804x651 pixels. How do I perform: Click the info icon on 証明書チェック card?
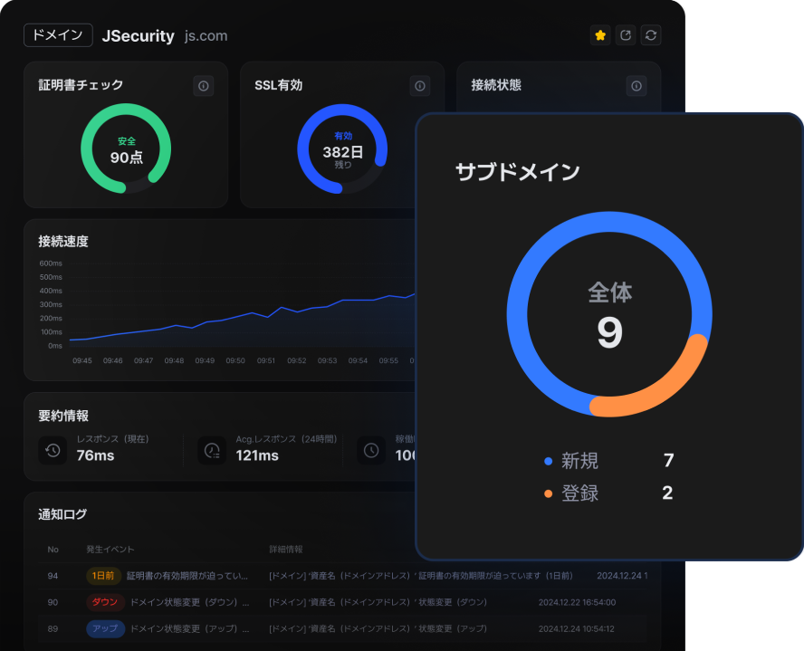click(x=203, y=86)
